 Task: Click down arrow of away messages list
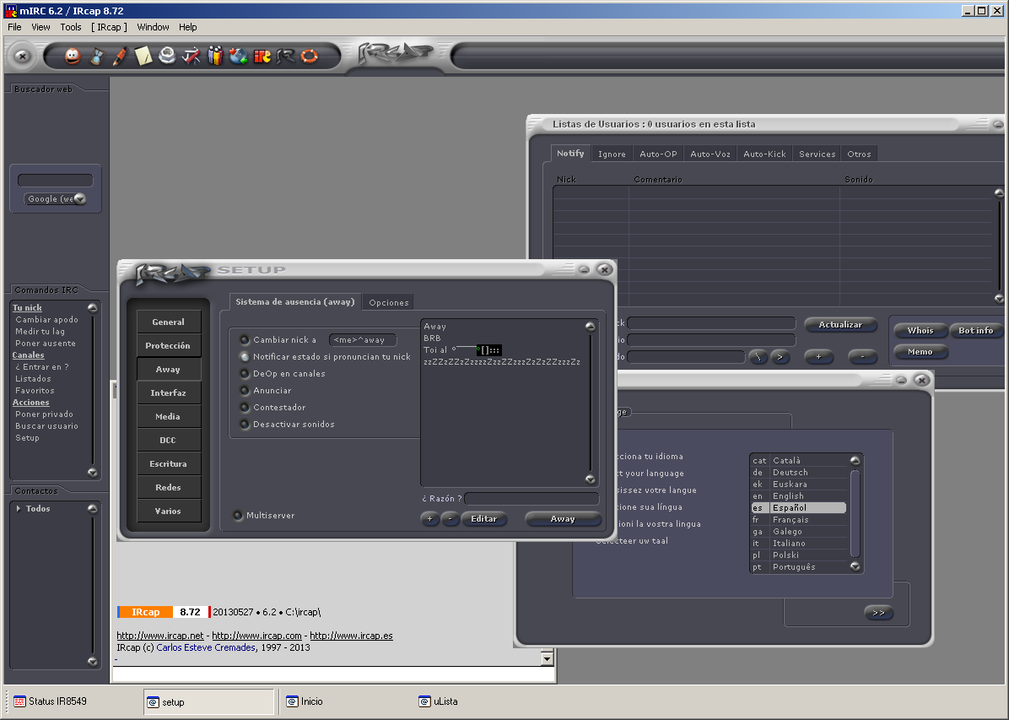590,479
